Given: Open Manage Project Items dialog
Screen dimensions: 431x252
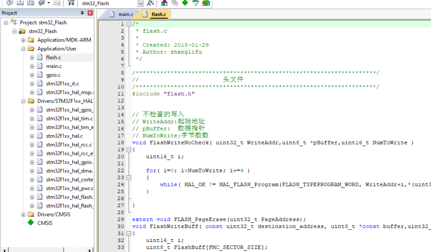Looking at the screenshot, I should [x=164, y=3].
